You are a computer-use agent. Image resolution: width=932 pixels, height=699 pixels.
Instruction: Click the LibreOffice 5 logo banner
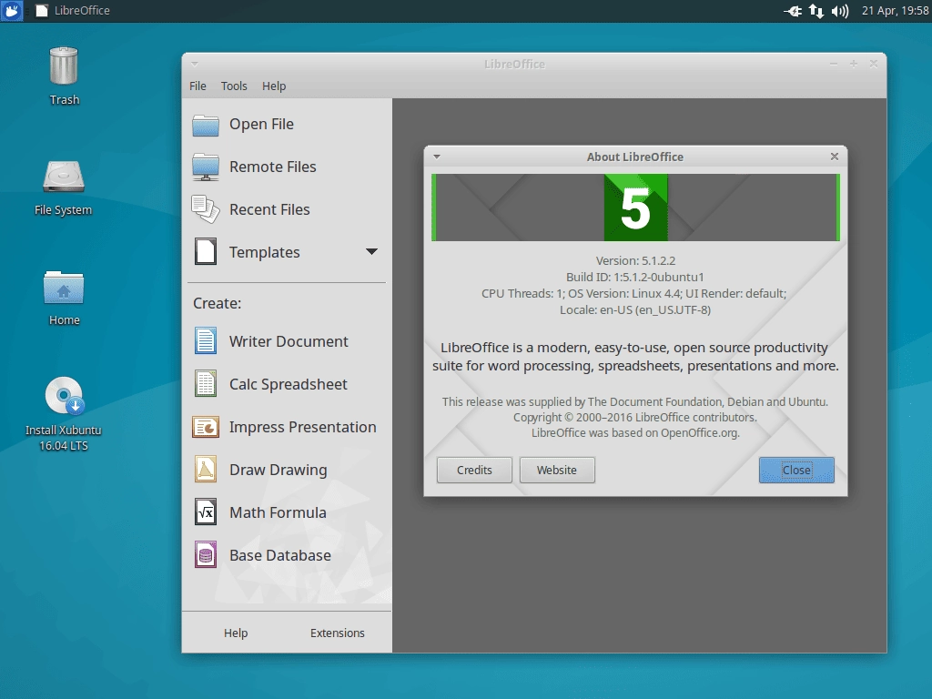pos(635,208)
